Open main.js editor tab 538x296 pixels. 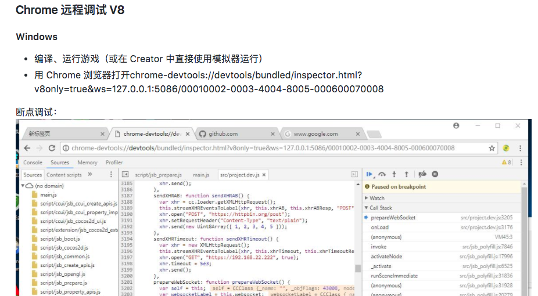coord(201,175)
